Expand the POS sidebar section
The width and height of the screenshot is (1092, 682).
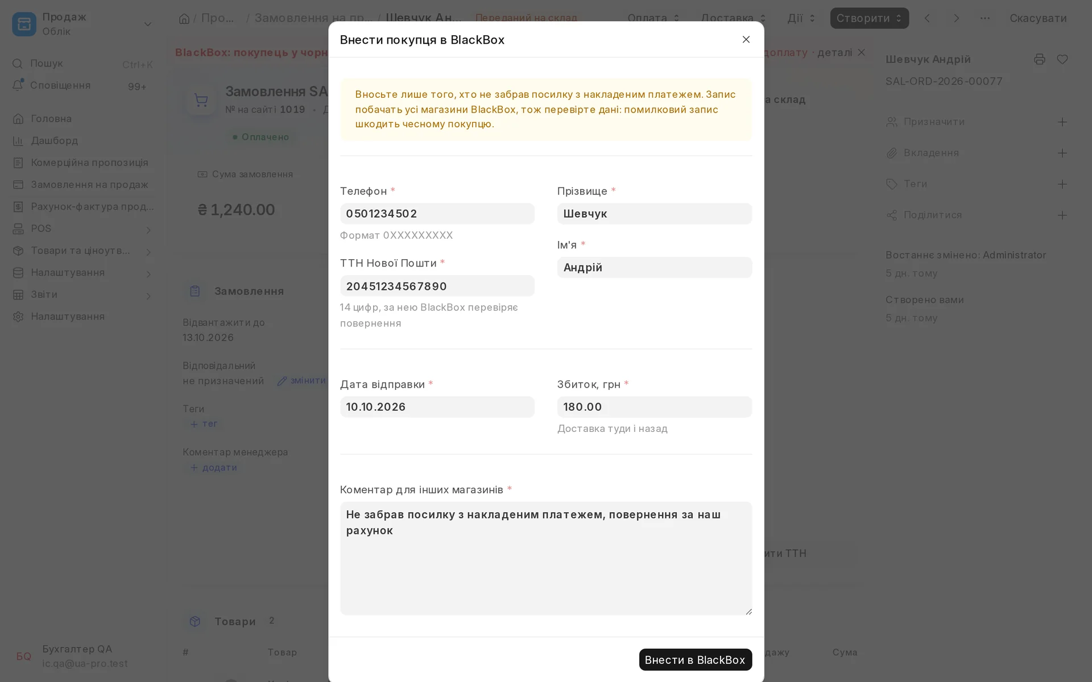click(148, 230)
